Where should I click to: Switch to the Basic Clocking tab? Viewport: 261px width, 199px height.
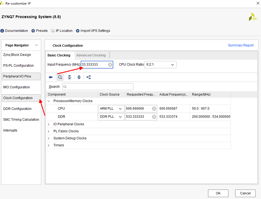(x=59, y=55)
